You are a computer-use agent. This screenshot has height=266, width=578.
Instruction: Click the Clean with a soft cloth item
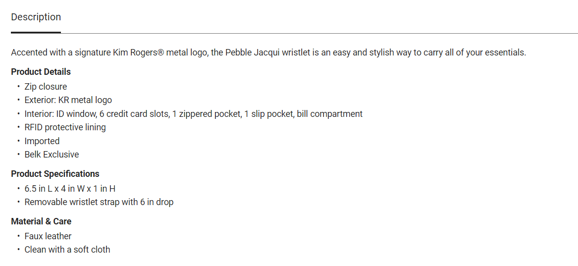[67, 250]
